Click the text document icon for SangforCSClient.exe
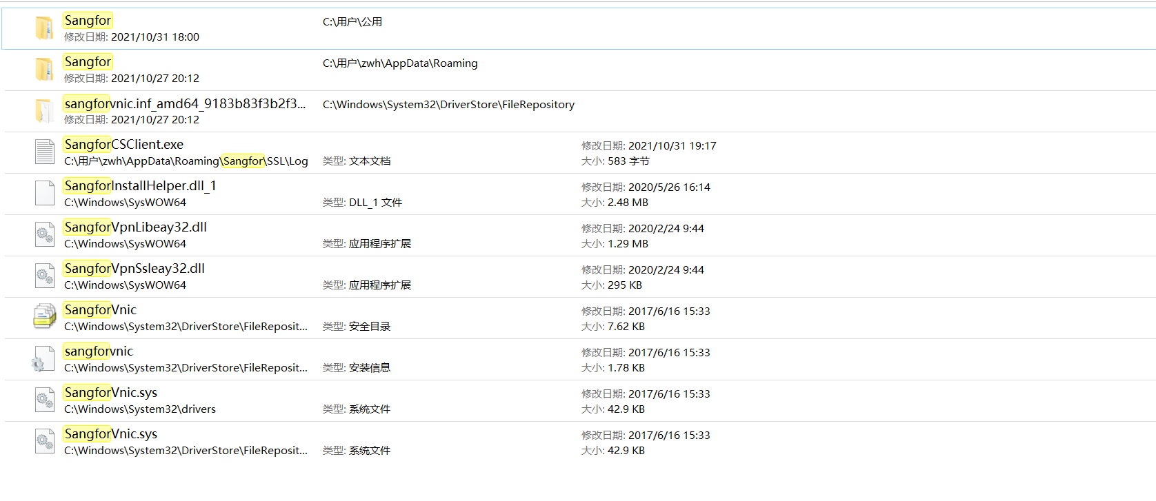 pos(45,152)
